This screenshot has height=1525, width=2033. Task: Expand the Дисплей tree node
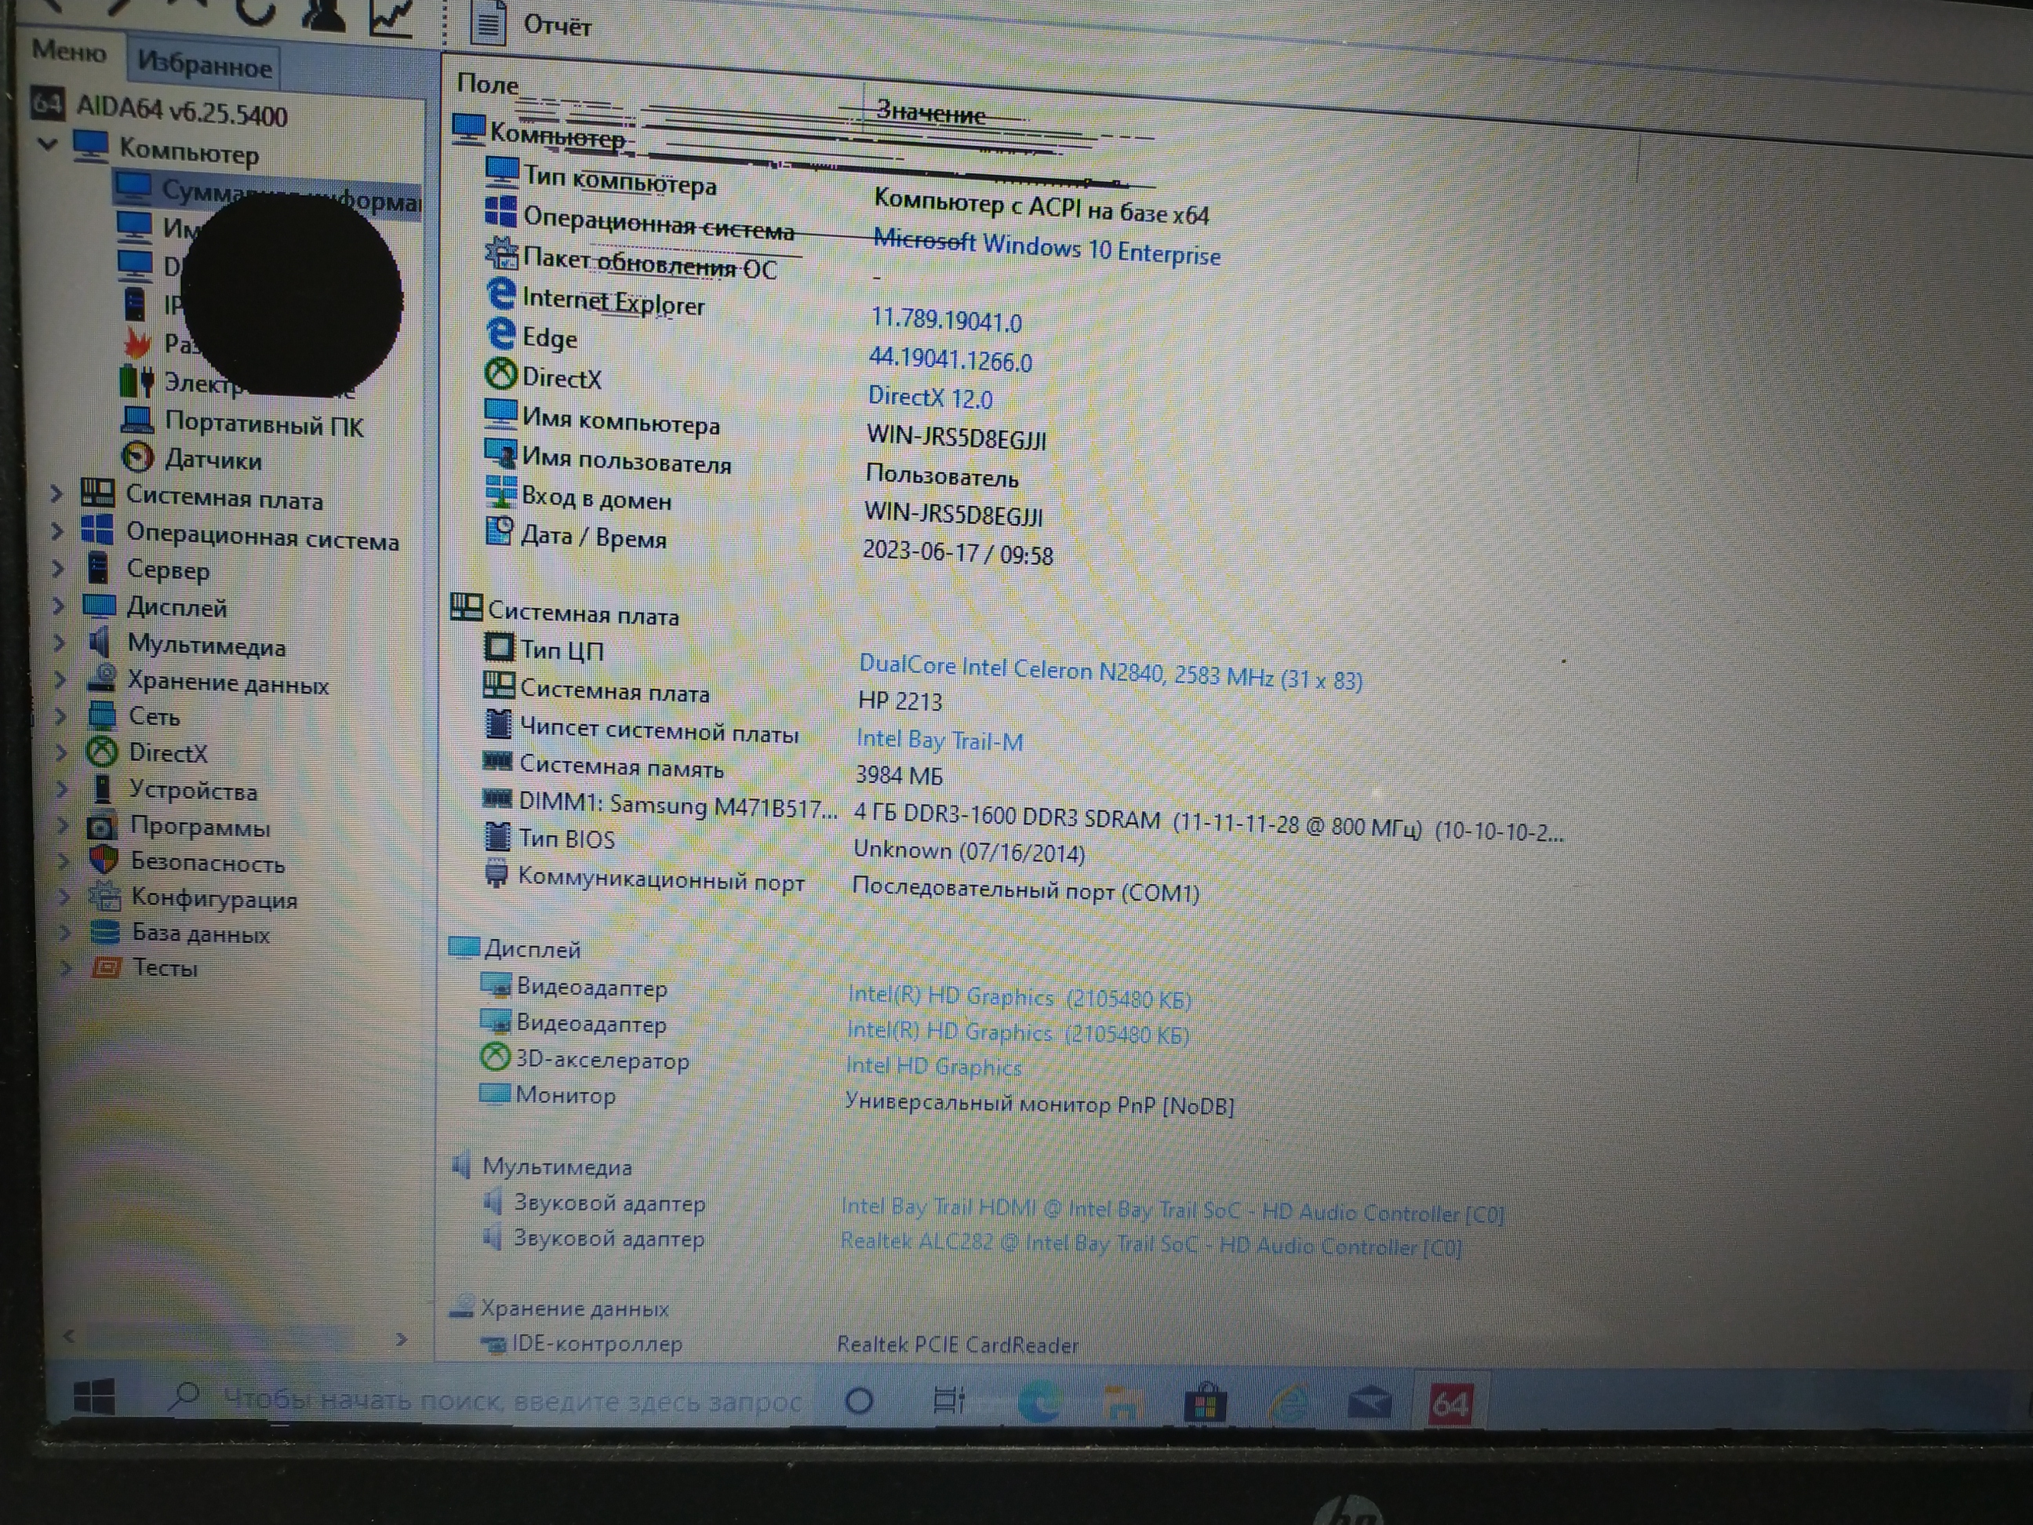[x=57, y=605]
